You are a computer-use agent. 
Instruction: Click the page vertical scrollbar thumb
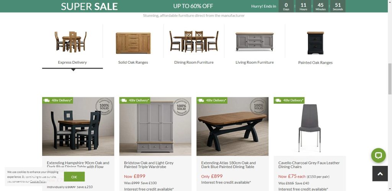click(x=390, y=79)
